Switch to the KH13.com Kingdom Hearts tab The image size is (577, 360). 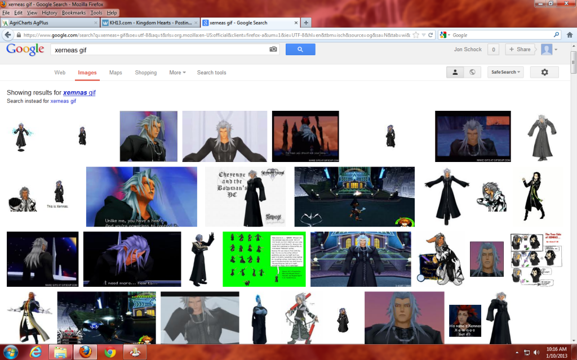150,22
